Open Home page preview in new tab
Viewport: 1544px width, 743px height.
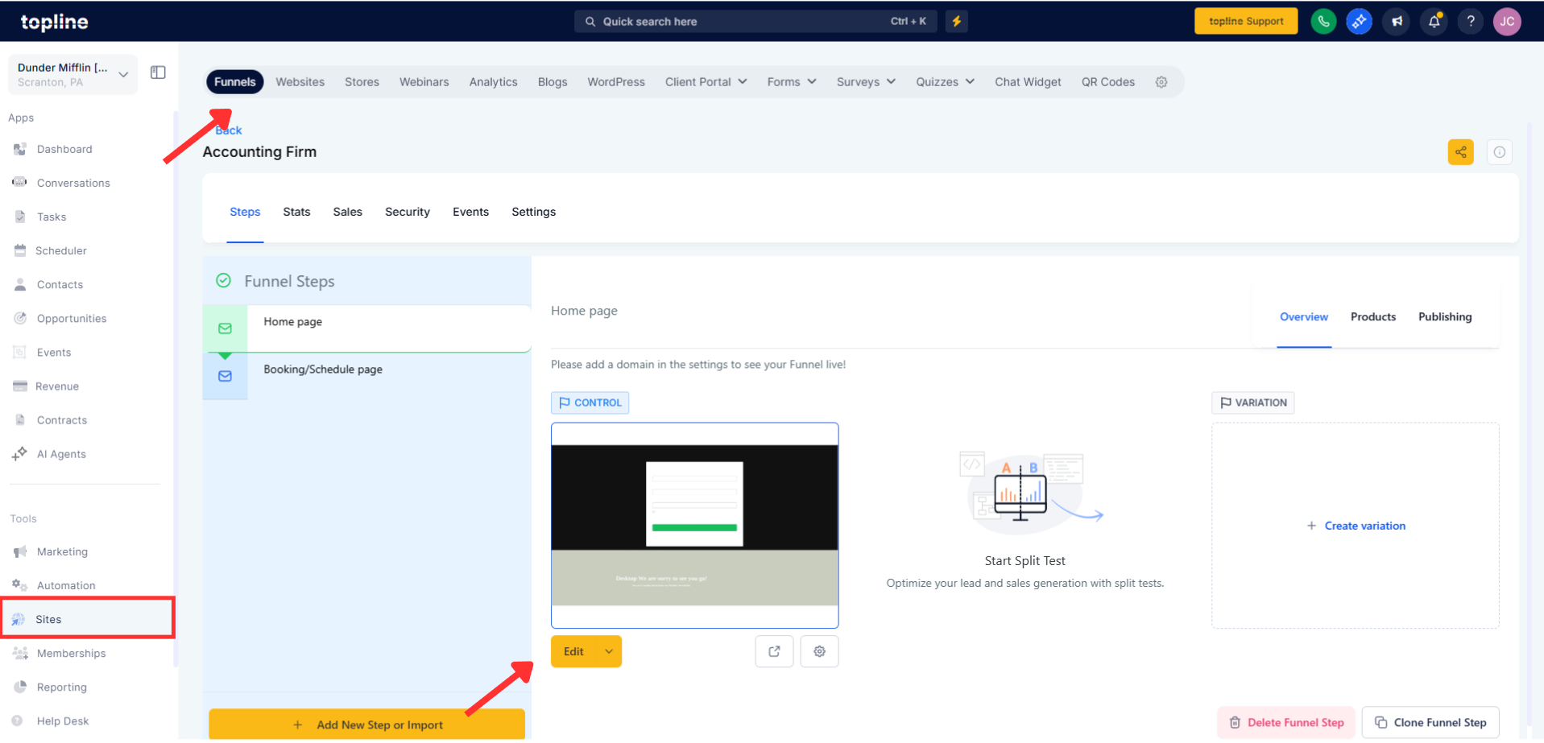click(775, 651)
